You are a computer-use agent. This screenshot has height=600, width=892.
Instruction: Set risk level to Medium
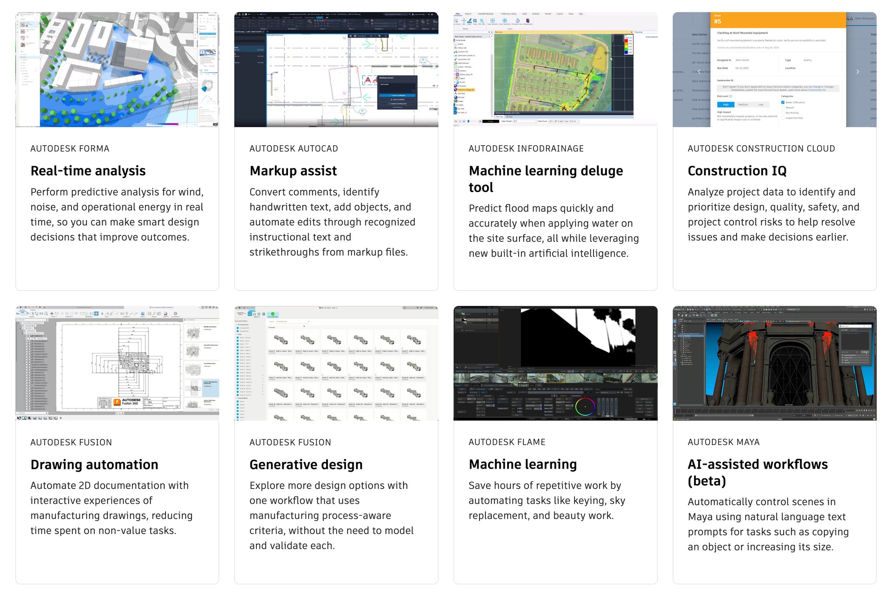(743, 105)
